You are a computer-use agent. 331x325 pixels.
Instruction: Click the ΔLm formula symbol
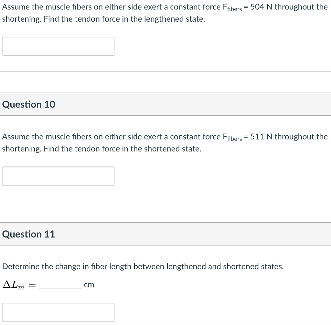[x=14, y=285]
